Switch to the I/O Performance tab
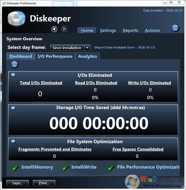 (x=55, y=56)
